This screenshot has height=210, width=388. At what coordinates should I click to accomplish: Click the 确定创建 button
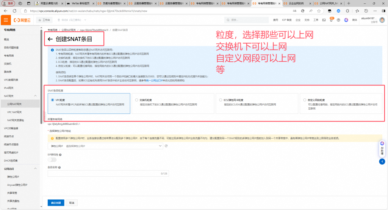pyautogui.click(x=56, y=202)
